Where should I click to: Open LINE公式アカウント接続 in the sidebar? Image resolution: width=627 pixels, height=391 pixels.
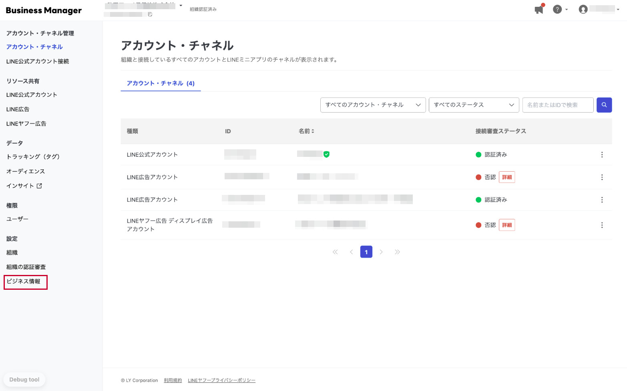point(38,61)
